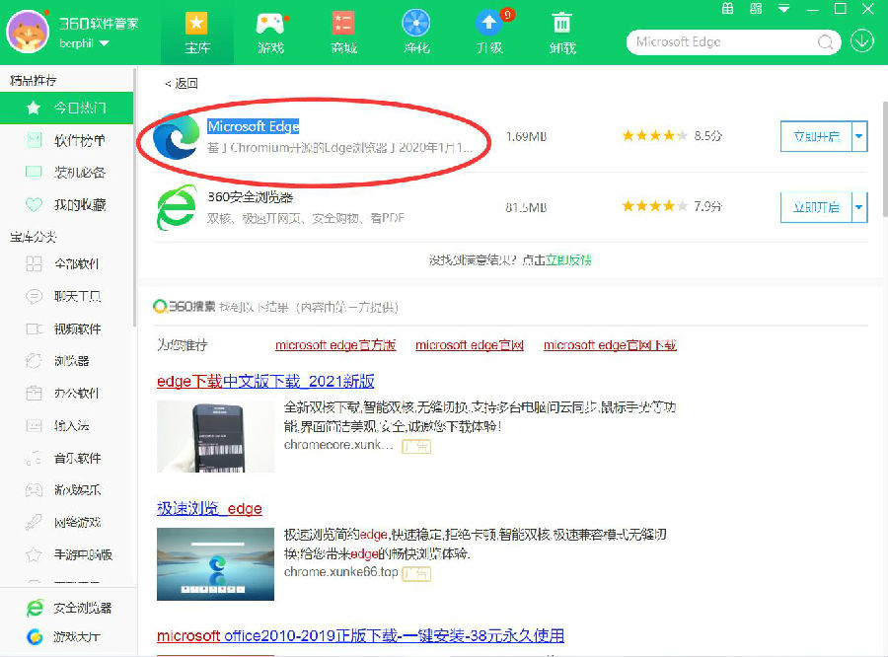Click the 返回 back link
The height and width of the screenshot is (657, 888).
pos(182,83)
